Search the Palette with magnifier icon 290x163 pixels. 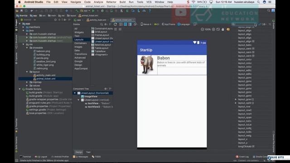[101, 24]
